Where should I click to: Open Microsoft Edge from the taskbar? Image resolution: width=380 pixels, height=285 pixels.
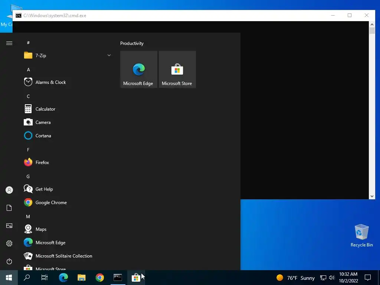click(63, 278)
